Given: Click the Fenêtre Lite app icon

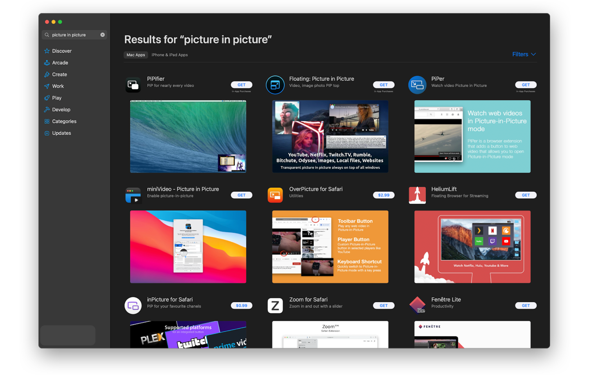Looking at the screenshot, I should [417, 305].
